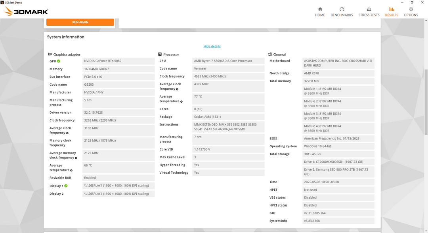
Task: Click info icon beside GPU Average temperature
Action: [x=71, y=171]
